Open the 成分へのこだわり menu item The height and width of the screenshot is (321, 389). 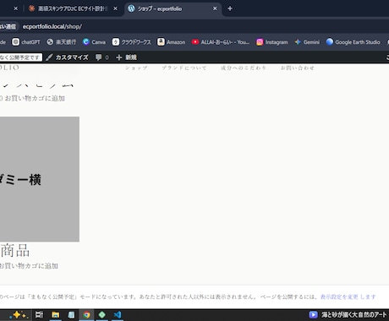(x=244, y=68)
